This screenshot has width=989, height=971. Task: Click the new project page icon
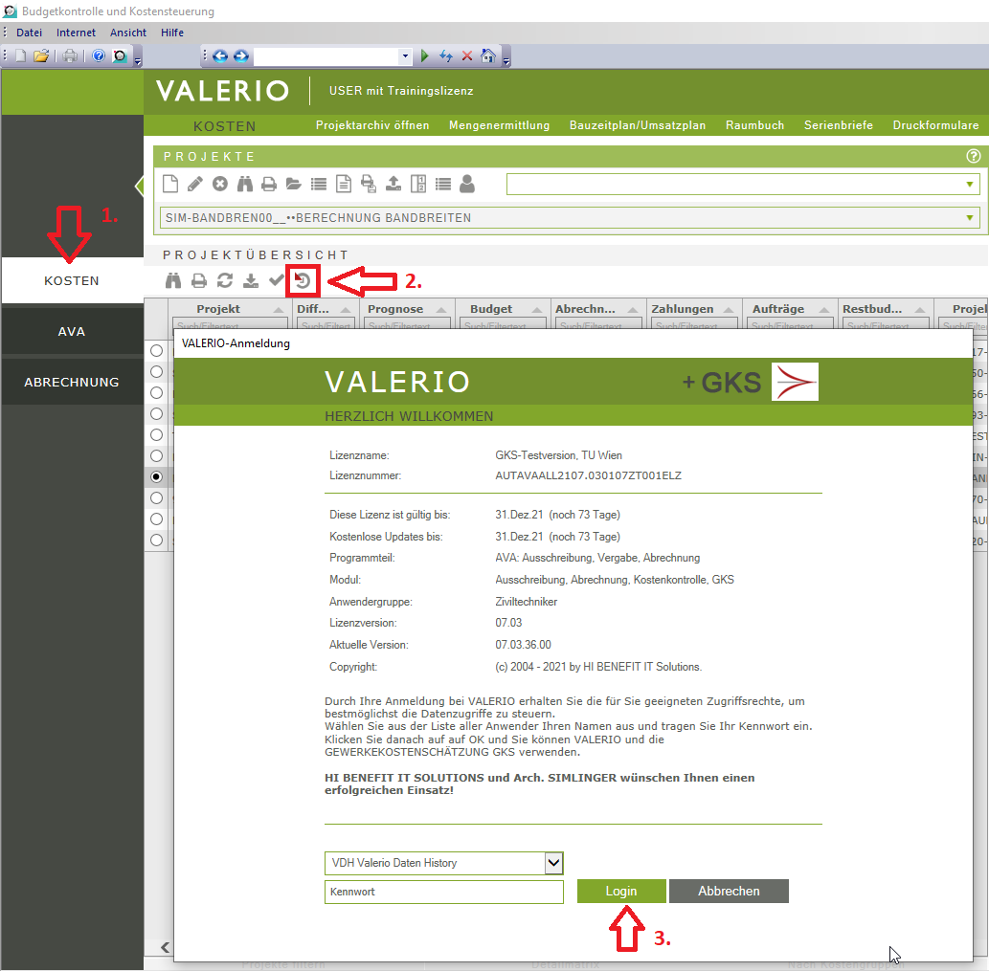170,184
